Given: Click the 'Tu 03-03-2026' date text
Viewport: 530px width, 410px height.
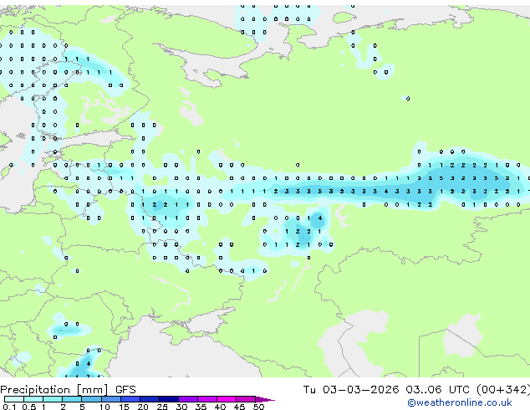Looking at the screenshot, I should point(351,390).
